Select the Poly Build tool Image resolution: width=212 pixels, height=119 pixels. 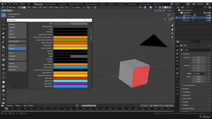pyautogui.click(x=4, y=82)
